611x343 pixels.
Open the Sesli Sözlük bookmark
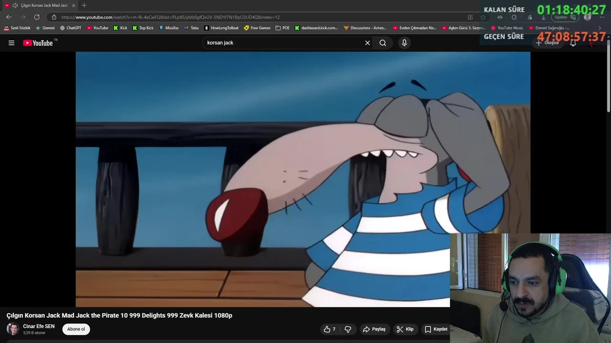click(17, 28)
